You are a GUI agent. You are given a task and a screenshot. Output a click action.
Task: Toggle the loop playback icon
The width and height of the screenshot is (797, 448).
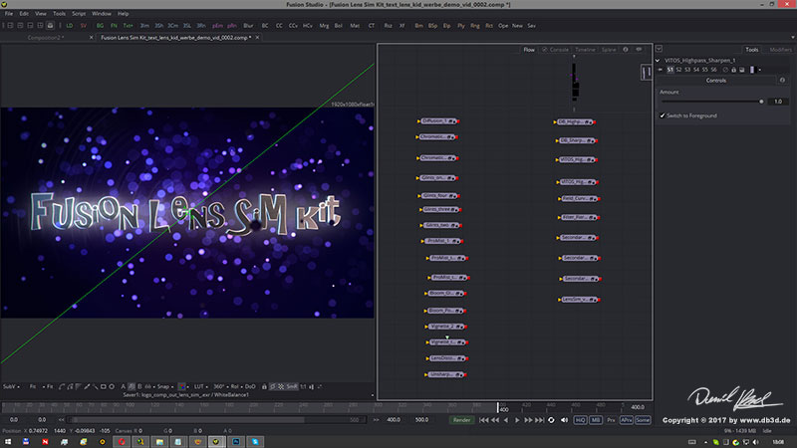(x=552, y=420)
